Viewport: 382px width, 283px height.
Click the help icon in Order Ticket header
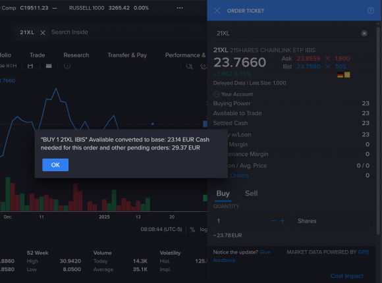371,11
